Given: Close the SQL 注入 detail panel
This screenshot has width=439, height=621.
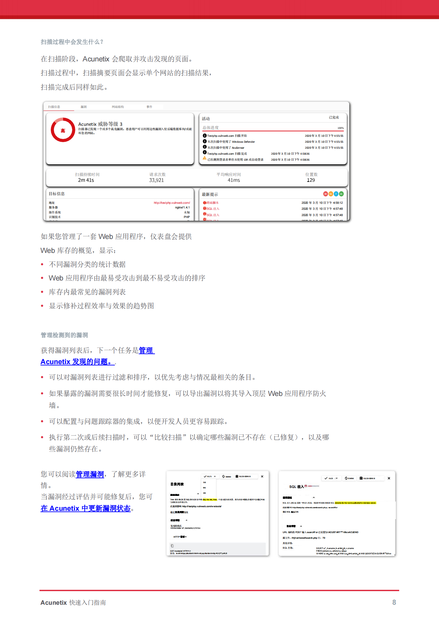Looking at the screenshot, I should pos(389,478).
